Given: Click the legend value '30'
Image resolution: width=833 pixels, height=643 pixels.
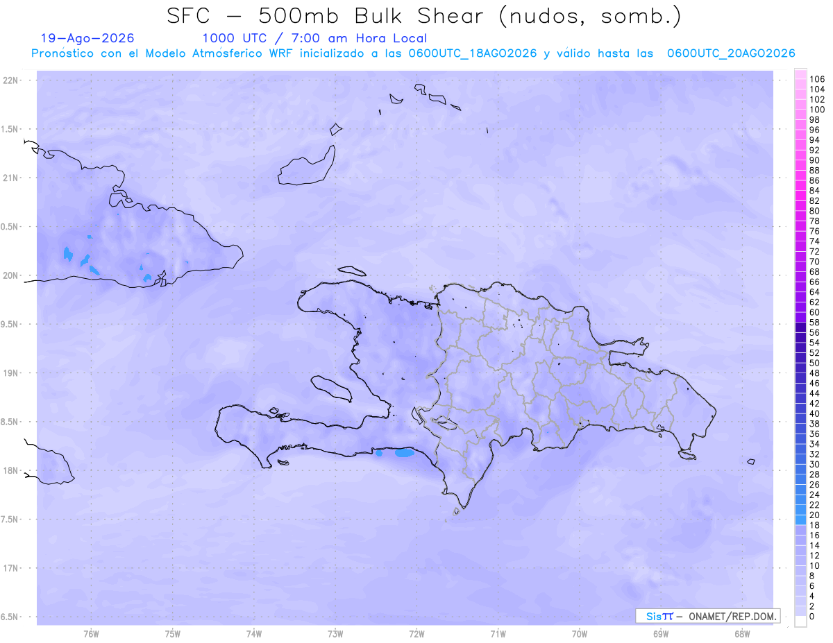Looking at the screenshot, I should (815, 464).
